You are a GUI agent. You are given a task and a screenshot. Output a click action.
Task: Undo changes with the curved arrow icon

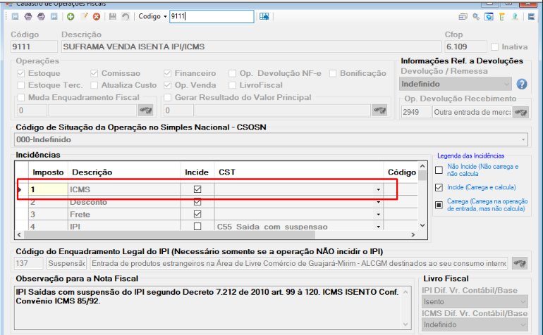click(x=126, y=16)
